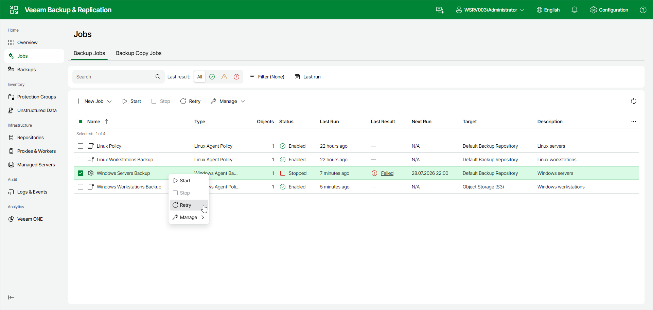Click the Stopped status icon
The width and height of the screenshot is (653, 310).
[x=283, y=173]
